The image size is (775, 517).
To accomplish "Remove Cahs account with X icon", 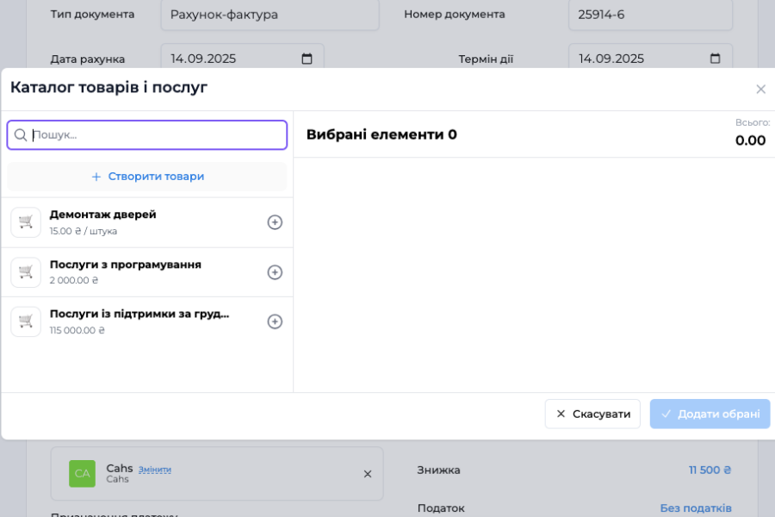I will click(x=368, y=474).
